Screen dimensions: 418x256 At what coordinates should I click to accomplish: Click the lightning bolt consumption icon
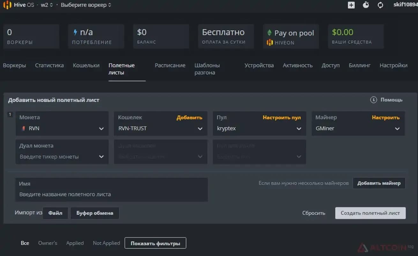tap(75, 32)
